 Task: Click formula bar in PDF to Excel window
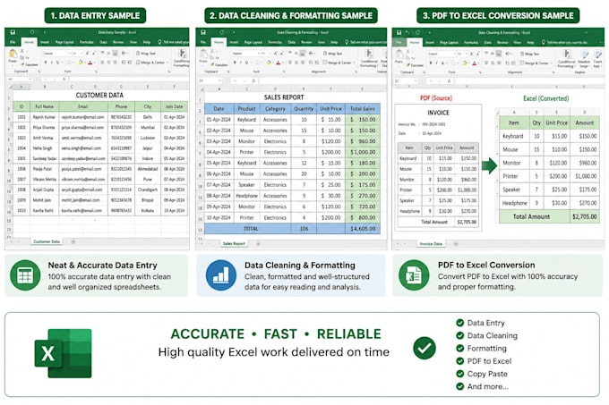[x=528, y=81]
